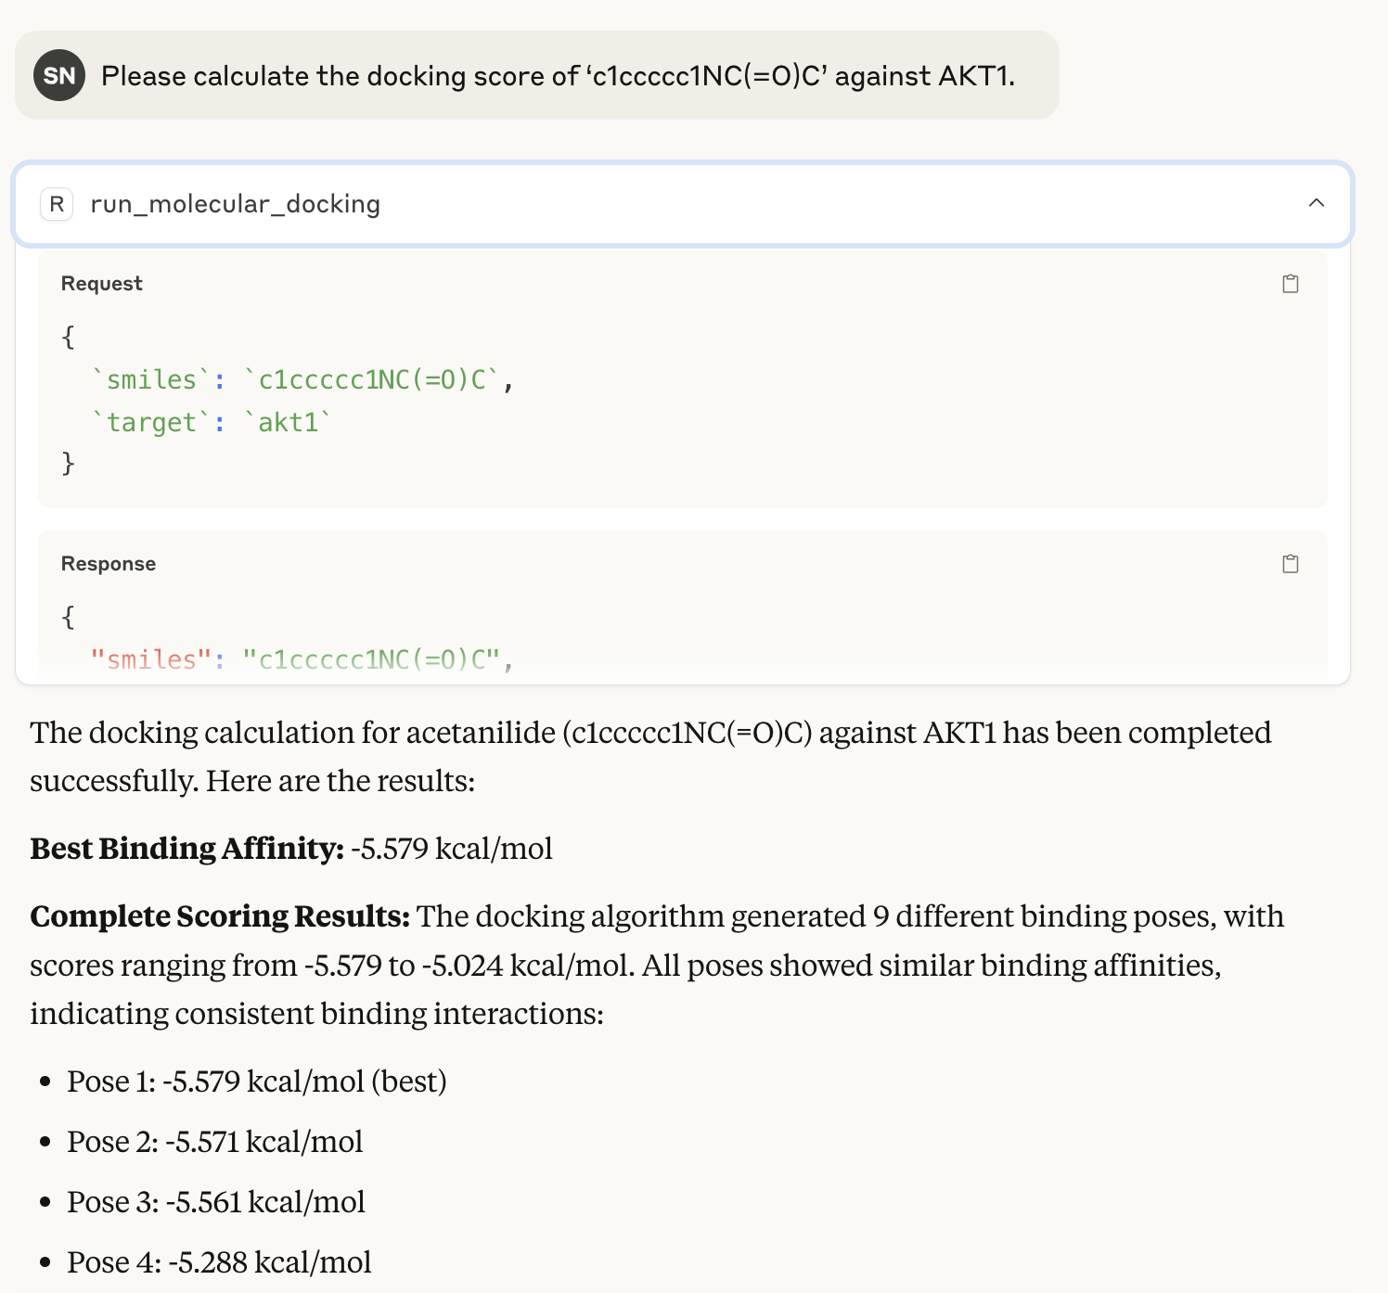
Task: Click the run_molecular_docking tool name
Action: (x=235, y=204)
